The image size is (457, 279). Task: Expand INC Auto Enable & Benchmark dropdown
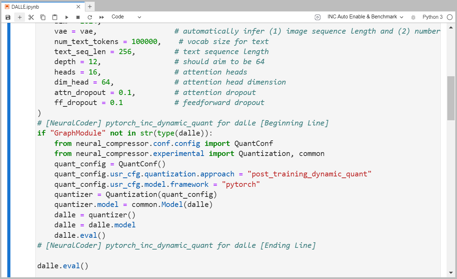(365, 17)
